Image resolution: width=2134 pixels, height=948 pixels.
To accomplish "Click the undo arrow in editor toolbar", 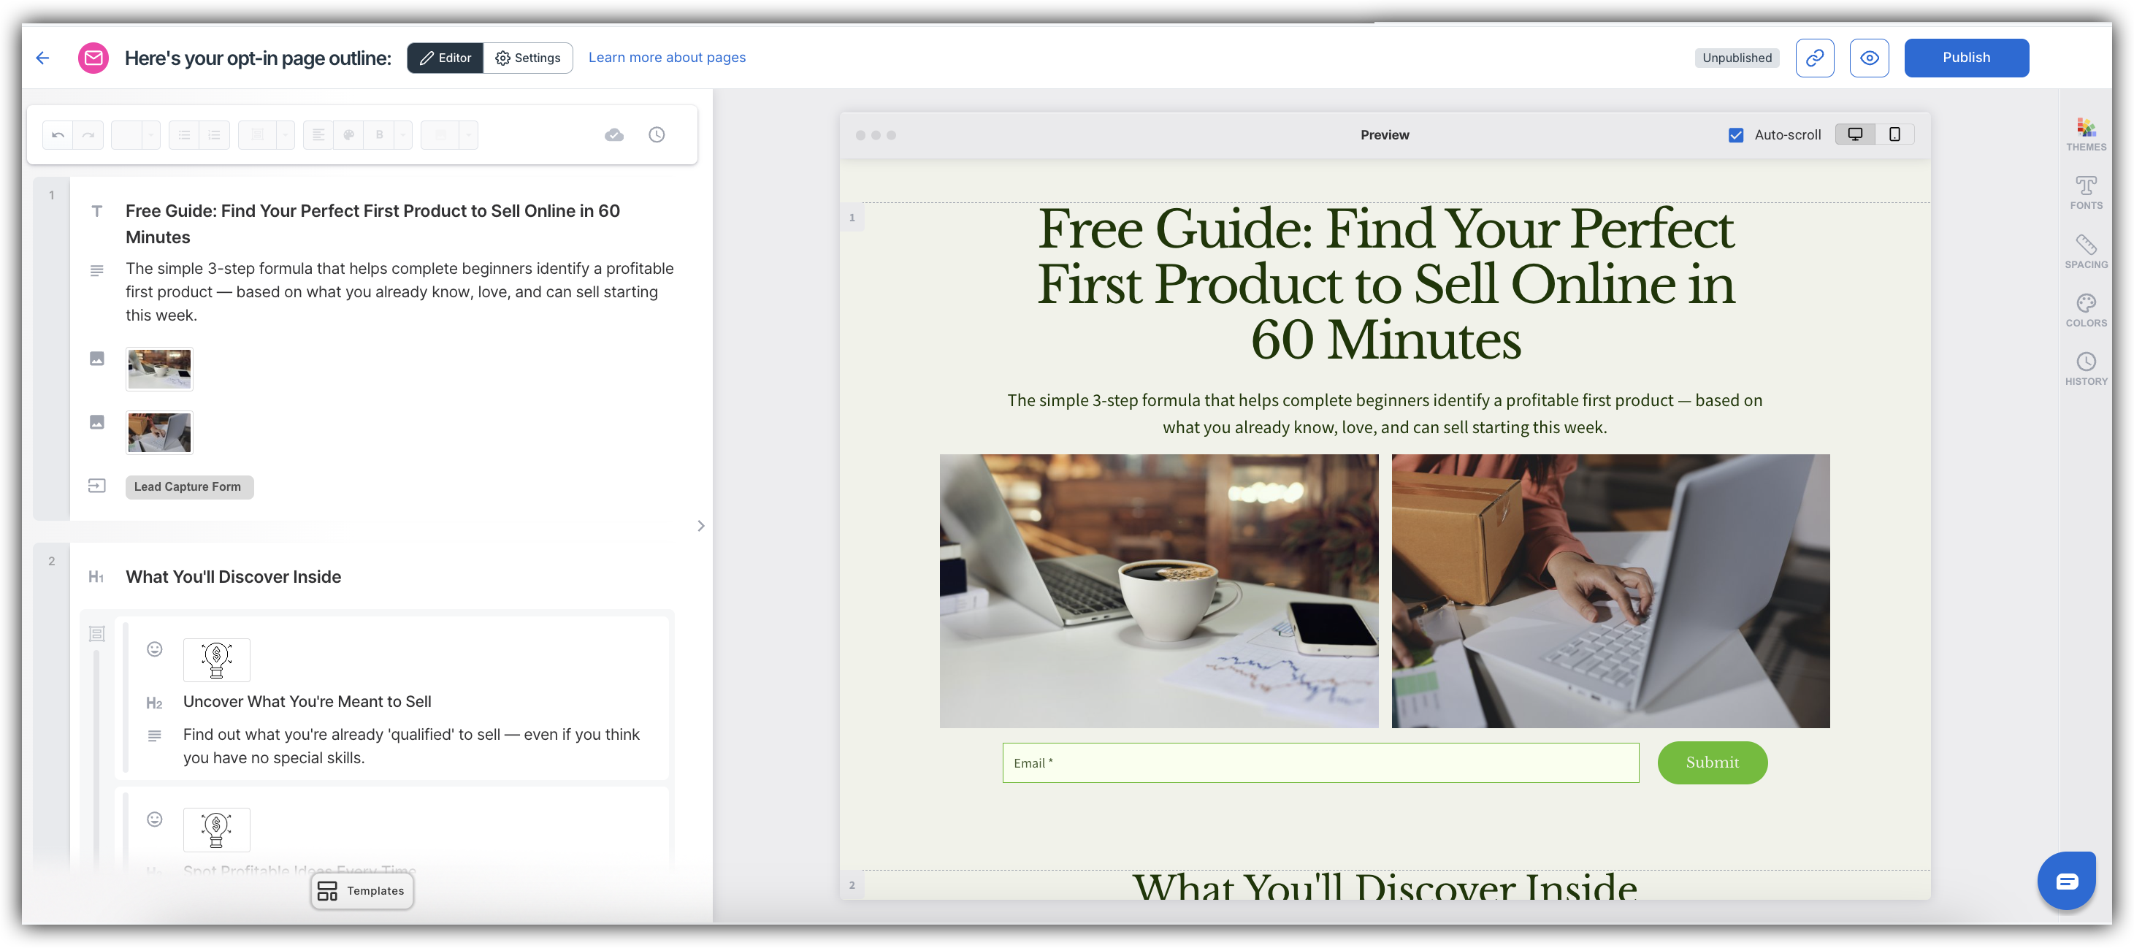I will pyautogui.click(x=58, y=135).
